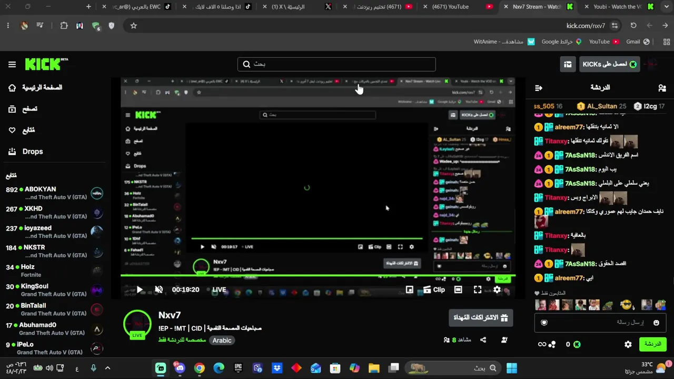The height and width of the screenshot is (379, 674).
Task: Open loyazeed channel in followed list
Action: pyautogui.click(x=54, y=232)
